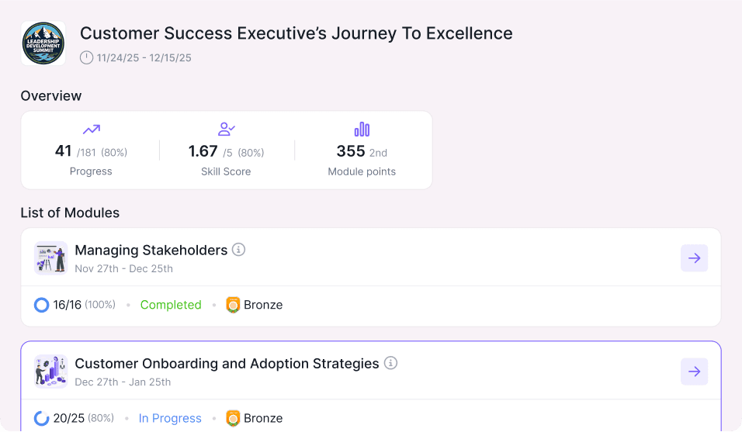
Task: Click the Bronze badge in Managing Stakeholders
Action: click(x=233, y=305)
